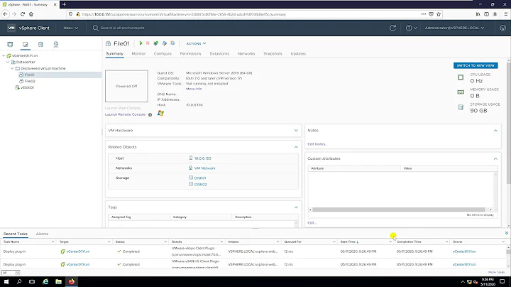Expand the VM Hardware panel

pos(296,131)
